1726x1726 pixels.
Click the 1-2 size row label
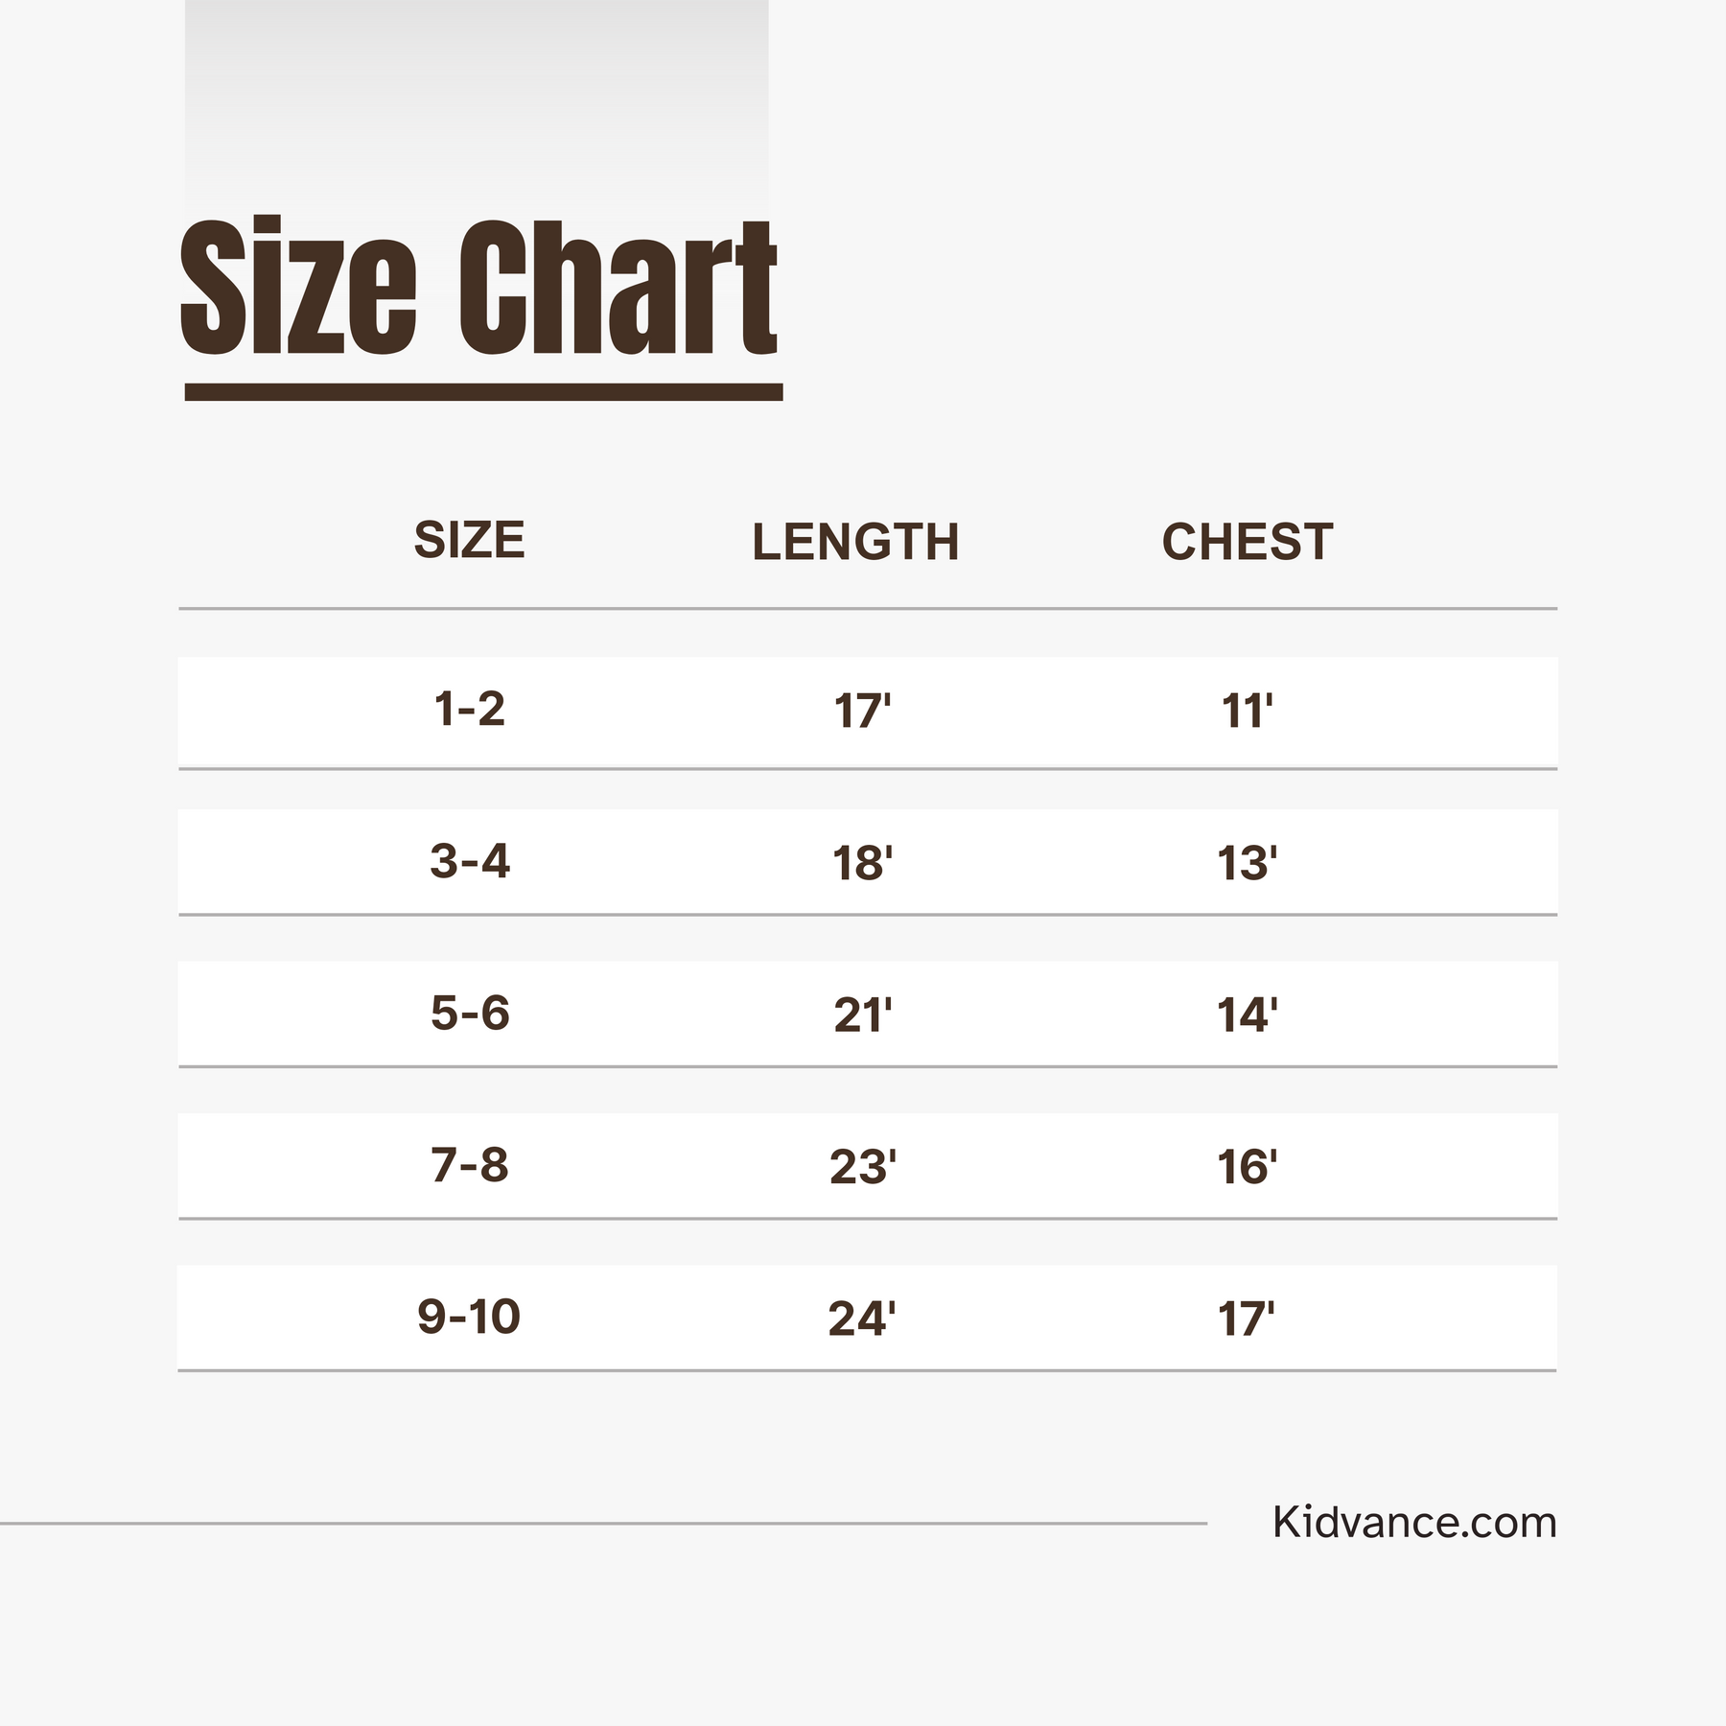(x=469, y=710)
